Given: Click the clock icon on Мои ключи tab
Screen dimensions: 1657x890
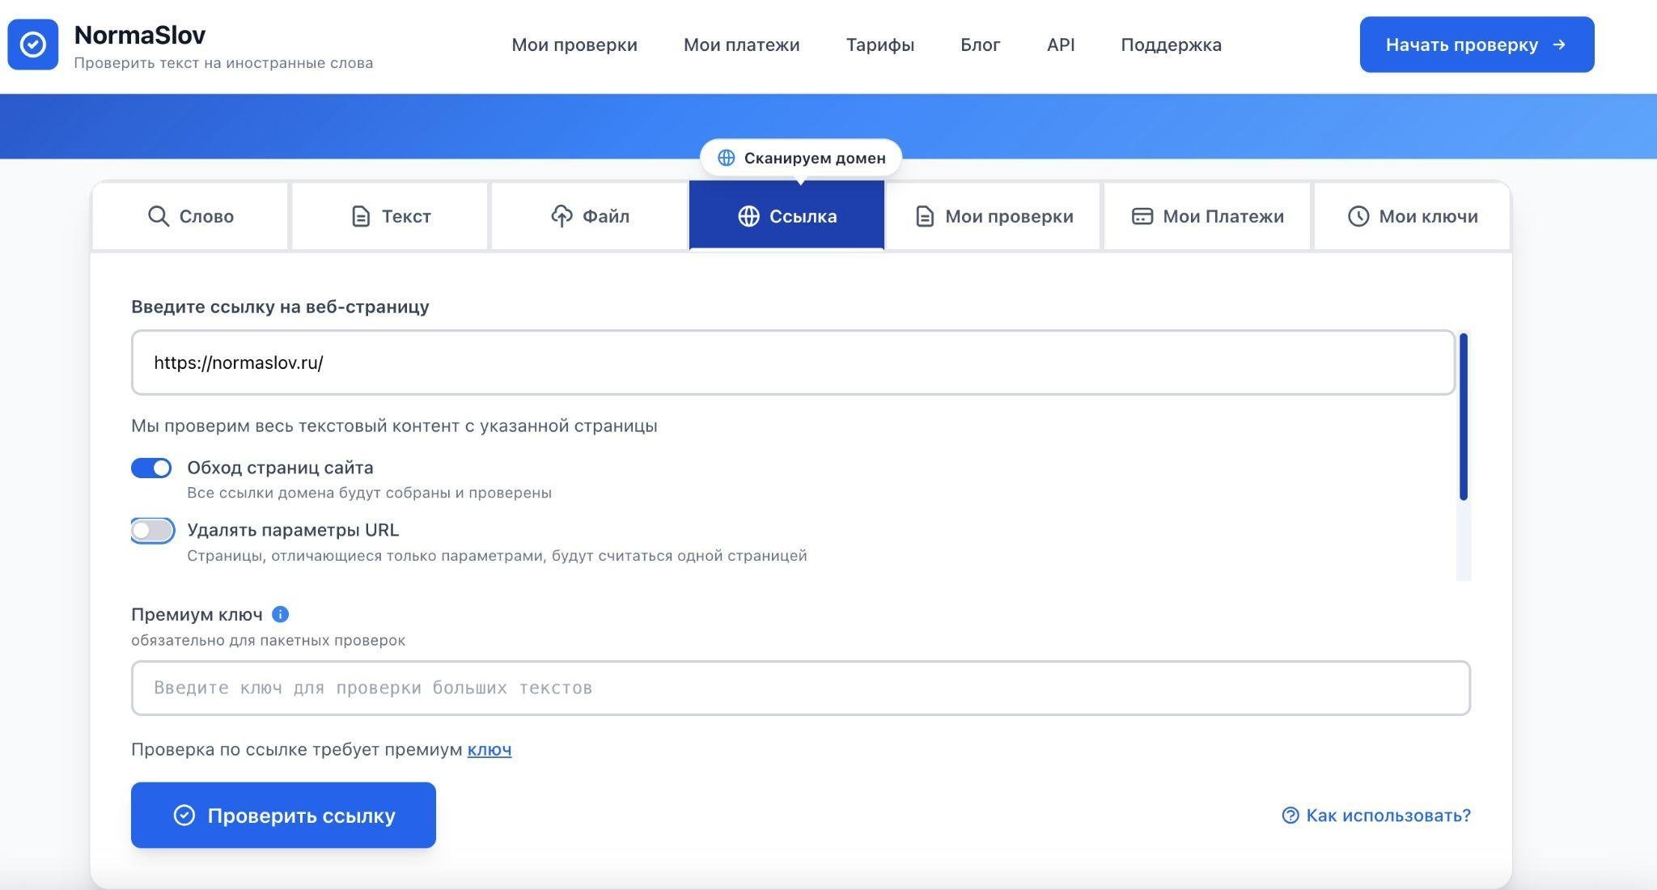Looking at the screenshot, I should coord(1358,216).
